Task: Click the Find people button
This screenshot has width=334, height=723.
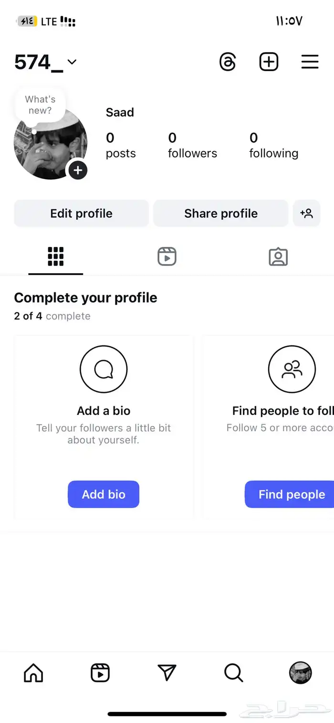Action: point(290,494)
